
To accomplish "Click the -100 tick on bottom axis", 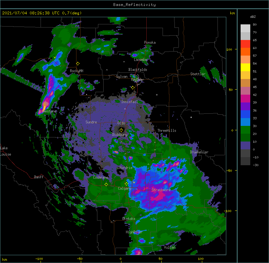I will [x=39, y=259].
